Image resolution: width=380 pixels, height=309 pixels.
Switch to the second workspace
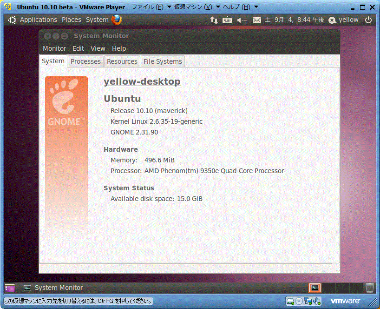pos(328,288)
